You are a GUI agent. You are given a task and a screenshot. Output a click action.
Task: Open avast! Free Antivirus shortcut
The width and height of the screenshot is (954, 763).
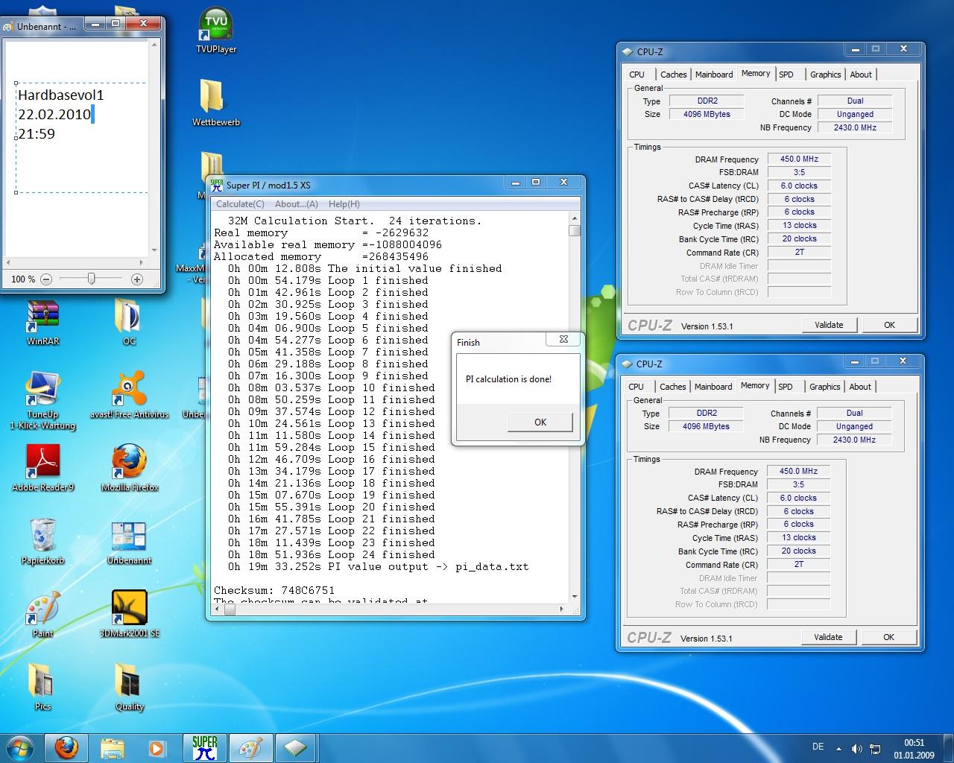click(x=129, y=395)
